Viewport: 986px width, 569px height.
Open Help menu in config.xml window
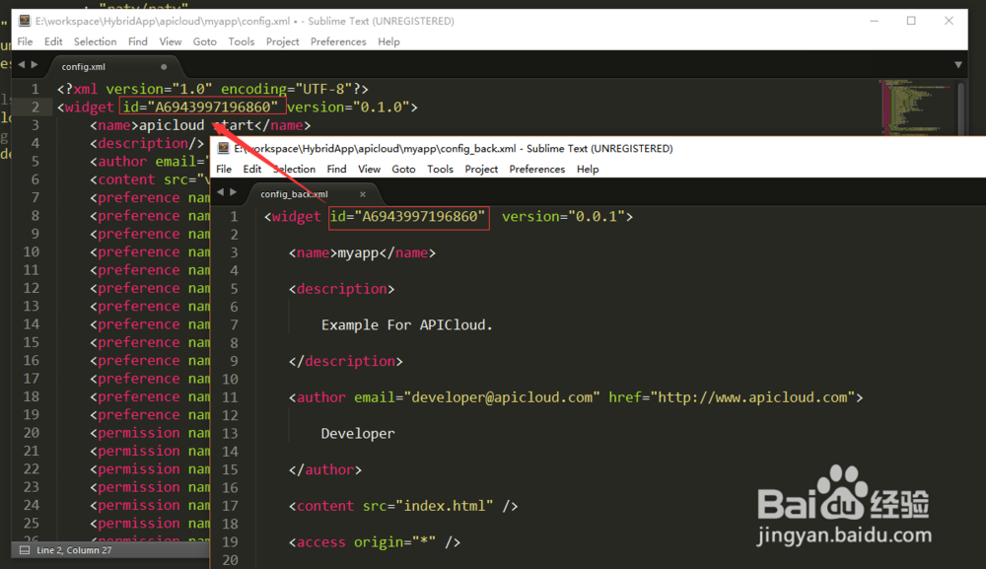tap(388, 41)
